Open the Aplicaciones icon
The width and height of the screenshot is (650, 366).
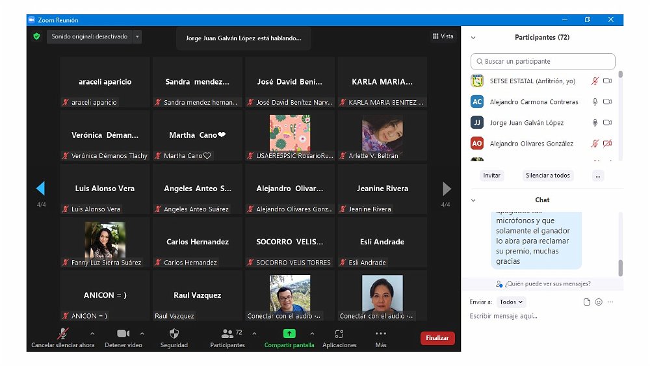coord(339,333)
